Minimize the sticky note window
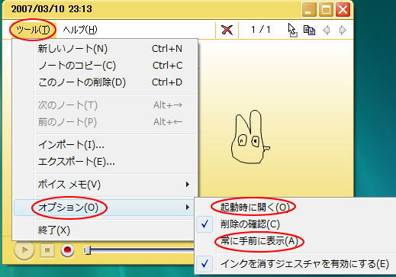Image resolution: width=396 pixels, height=277 pixels. click(309, 10)
